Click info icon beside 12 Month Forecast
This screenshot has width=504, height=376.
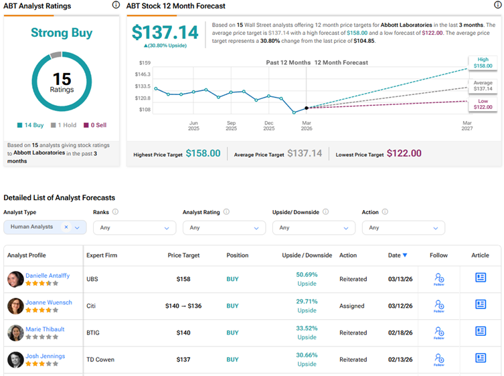pyautogui.click(x=496, y=5)
